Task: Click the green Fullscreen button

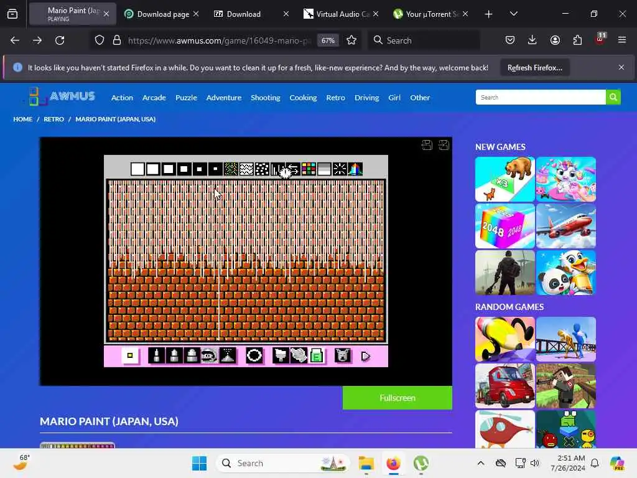Action: (x=398, y=398)
